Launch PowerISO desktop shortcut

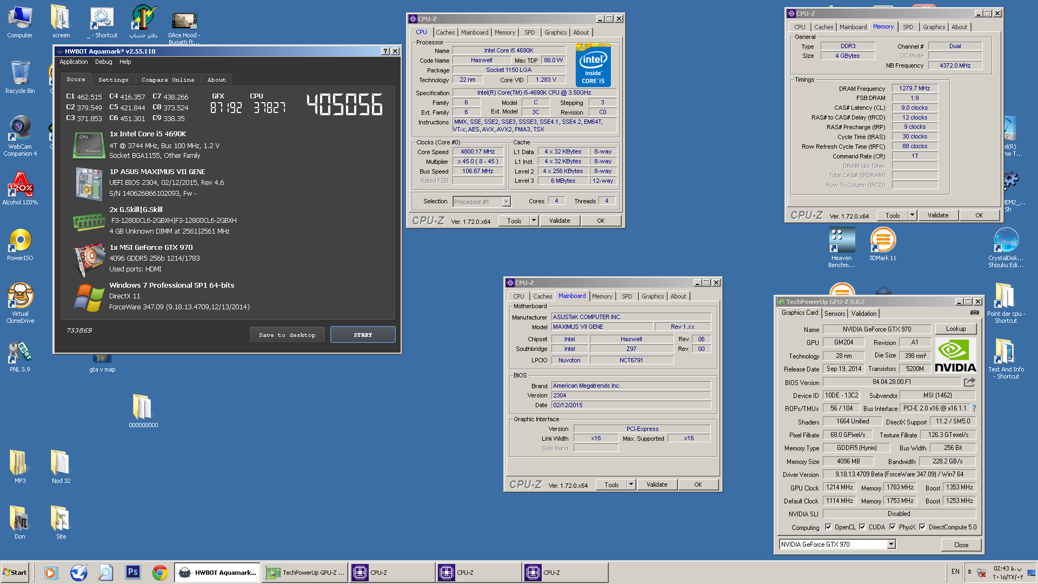pos(20,244)
